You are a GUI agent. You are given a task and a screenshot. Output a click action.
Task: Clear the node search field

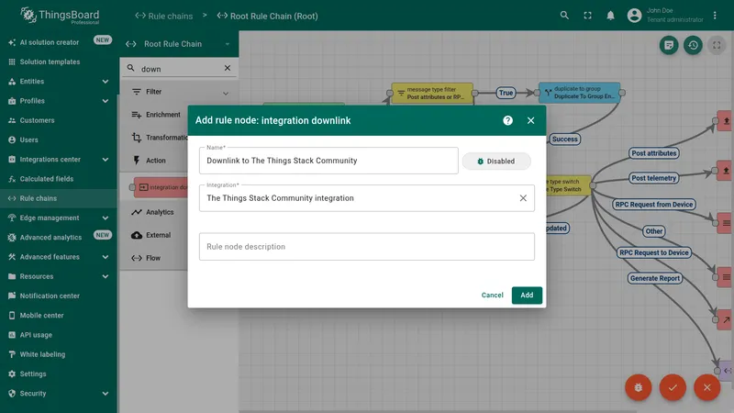pyautogui.click(x=228, y=68)
